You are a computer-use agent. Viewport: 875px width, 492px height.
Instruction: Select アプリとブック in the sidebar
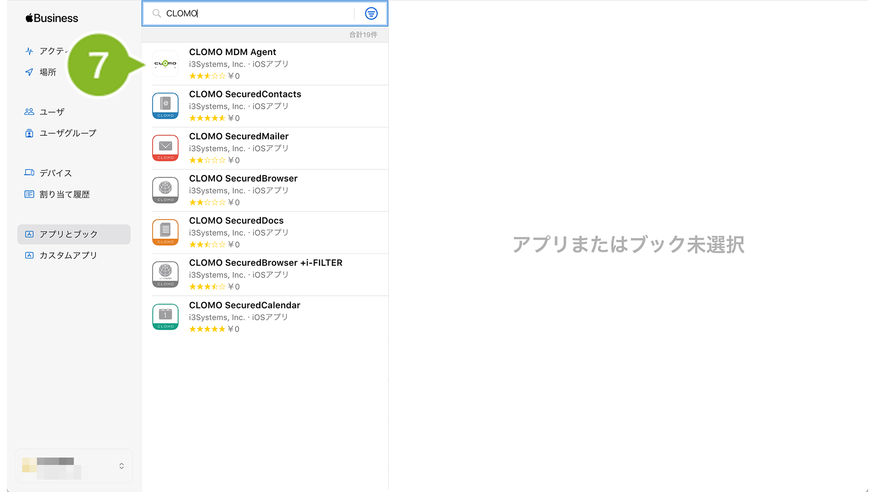pyautogui.click(x=74, y=234)
